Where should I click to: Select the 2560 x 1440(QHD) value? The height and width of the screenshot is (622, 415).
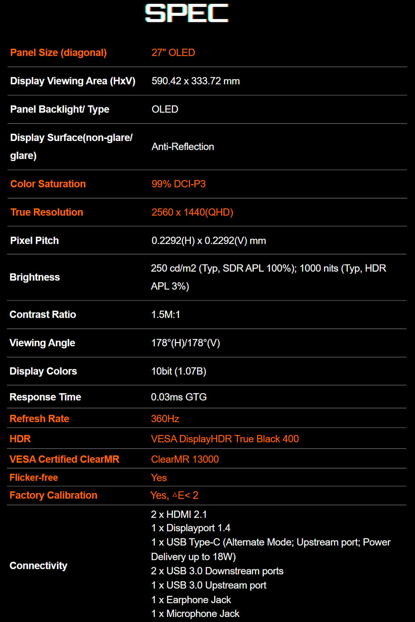[x=192, y=212]
